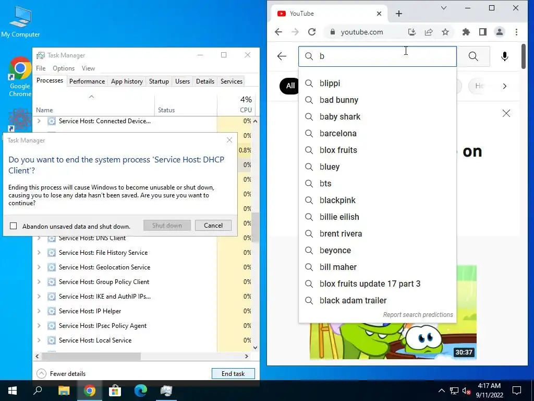The width and height of the screenshot is (534, 401).
Task: Open Windows taskbar search
Action: (38, 391)
